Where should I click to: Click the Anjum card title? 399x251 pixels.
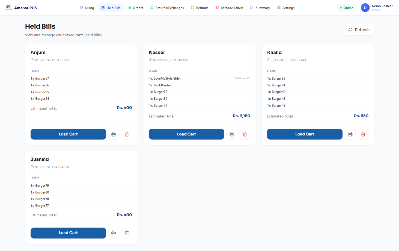38,52
